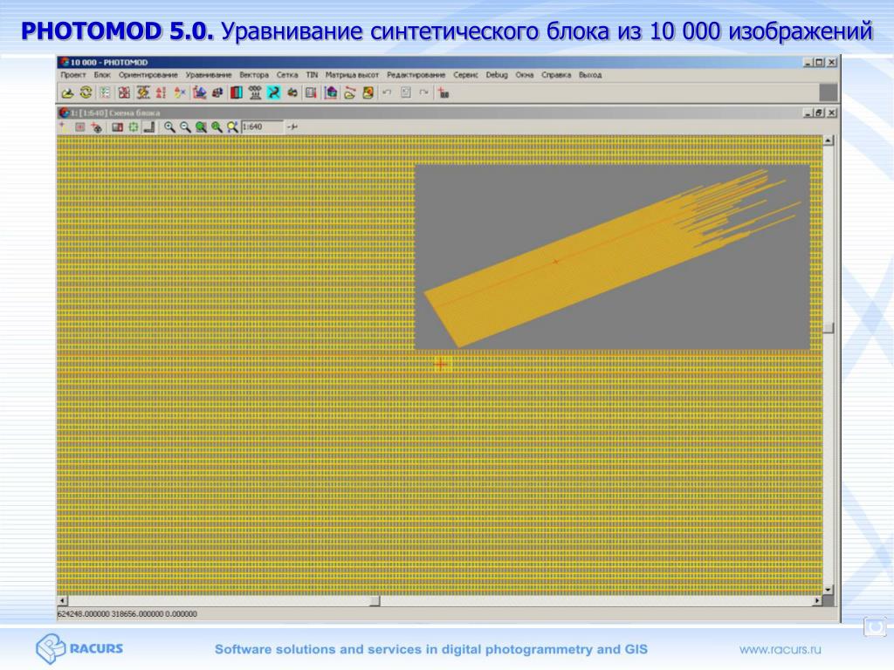Click the first green zoom to fit magnifier
The width and height of the screenshot is (894, 670).
click(x=201, y=127)
